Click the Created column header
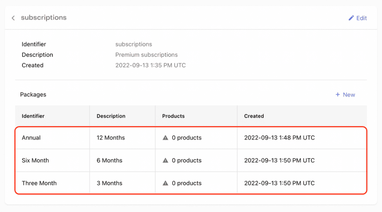The image size is (382, 212). (x=254, y=116)
